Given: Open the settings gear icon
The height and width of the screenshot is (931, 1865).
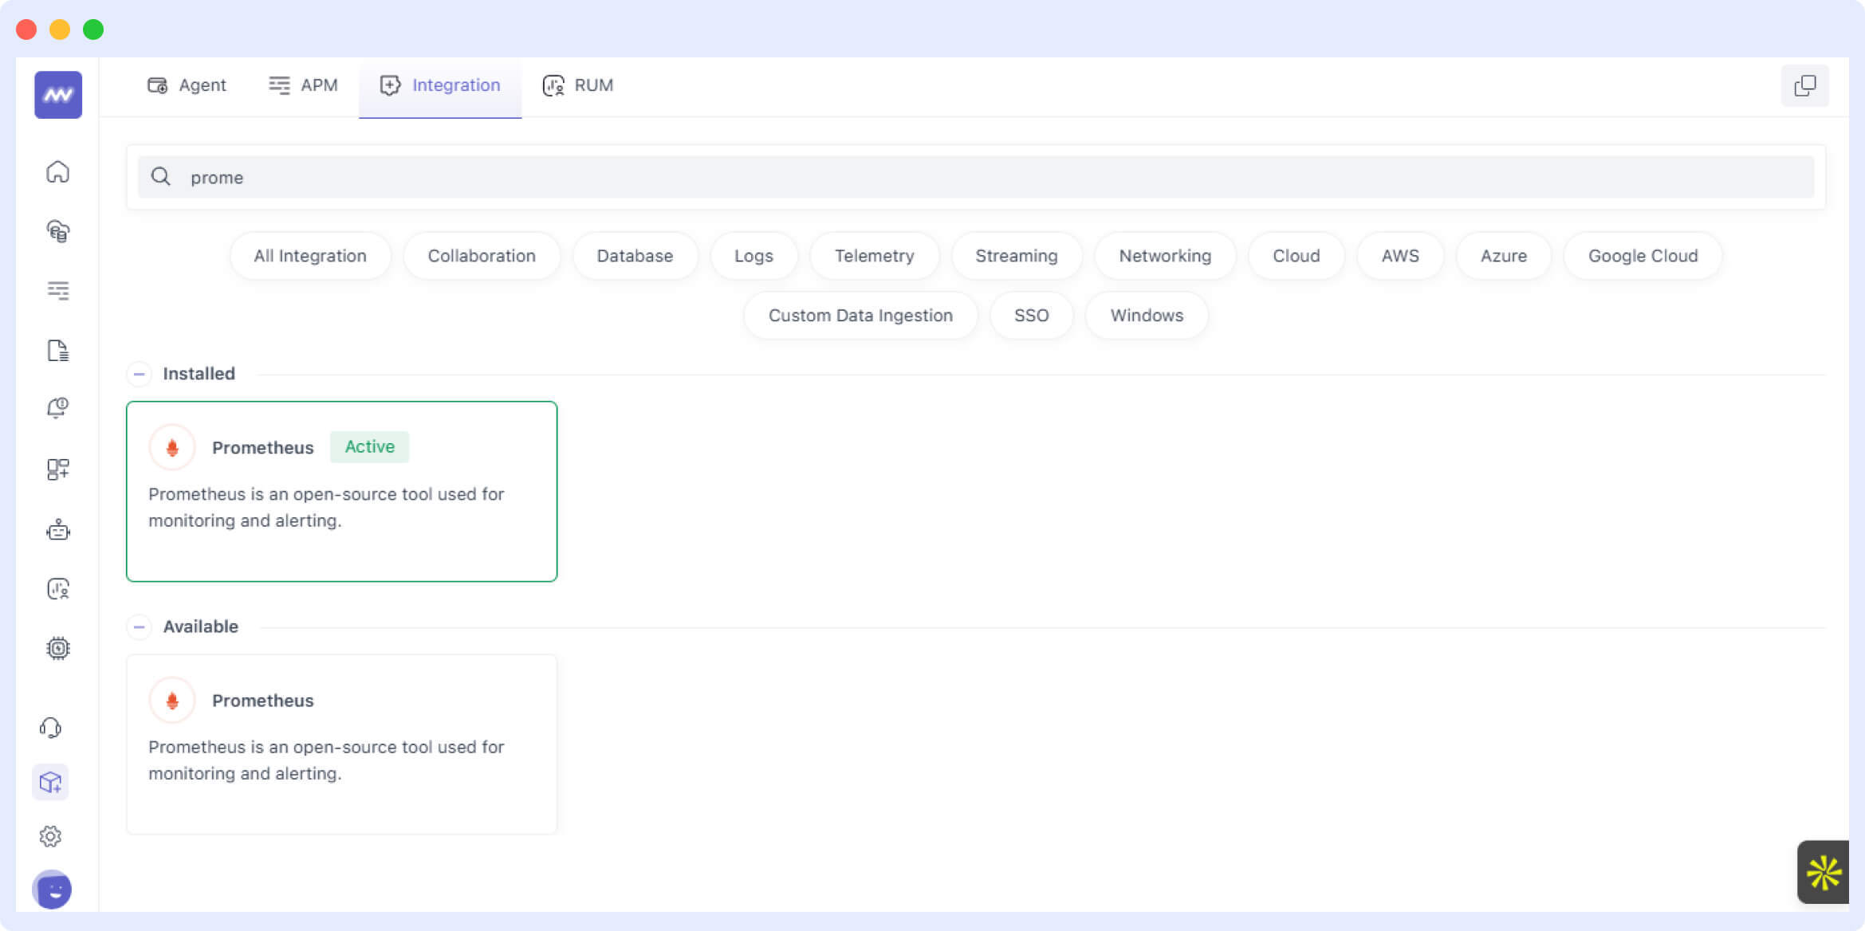Looking at the screenshot, I should [x=50, y=836].
